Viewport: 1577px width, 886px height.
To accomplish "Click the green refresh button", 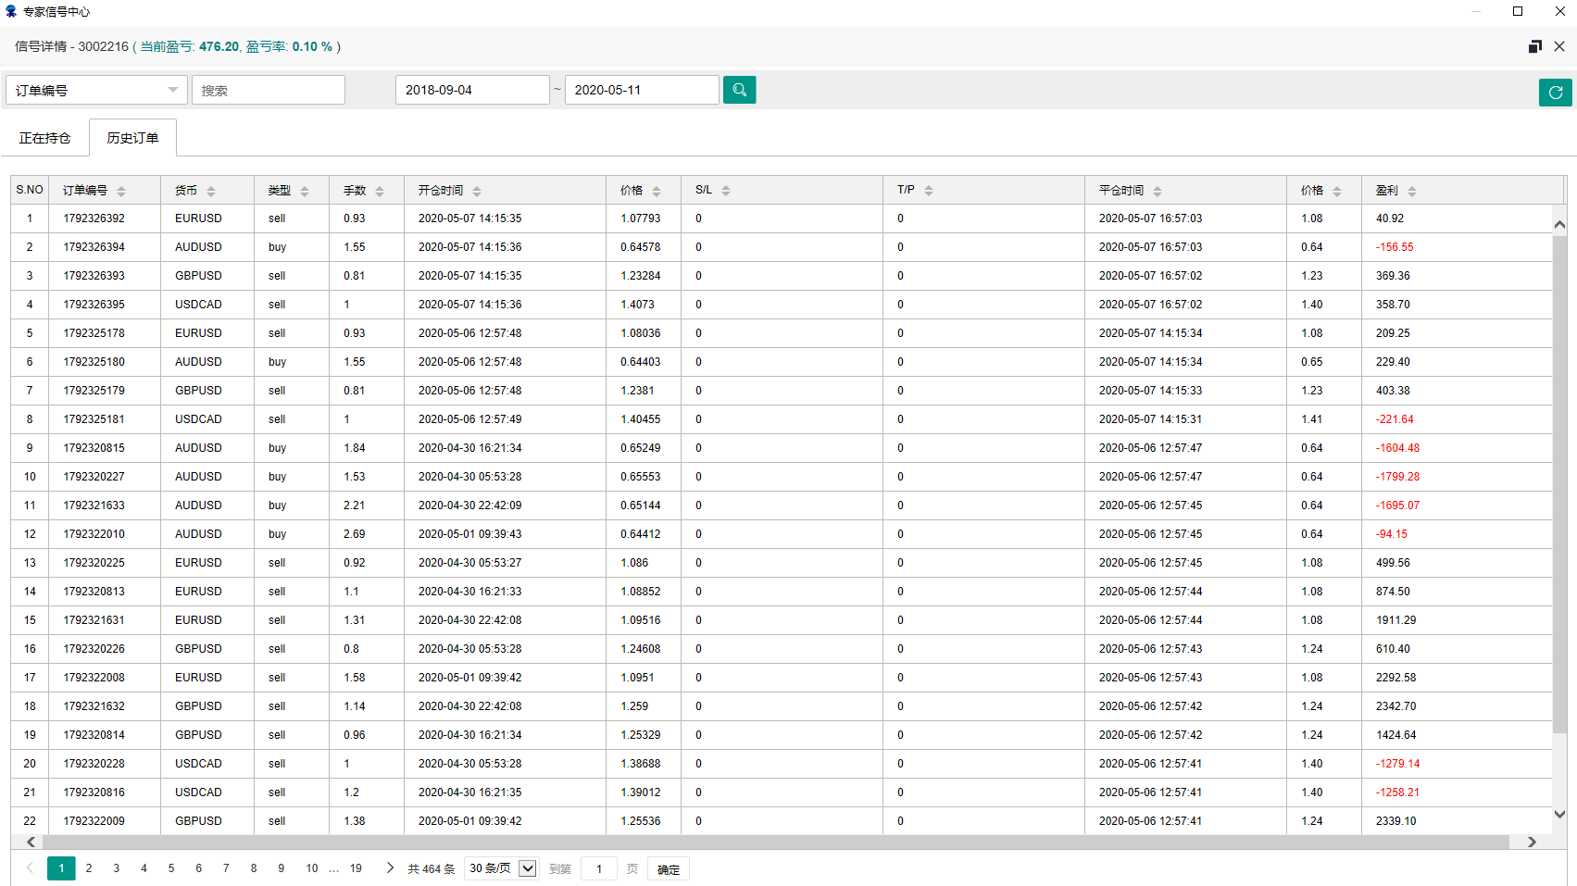I will [x=1555, y=93].
